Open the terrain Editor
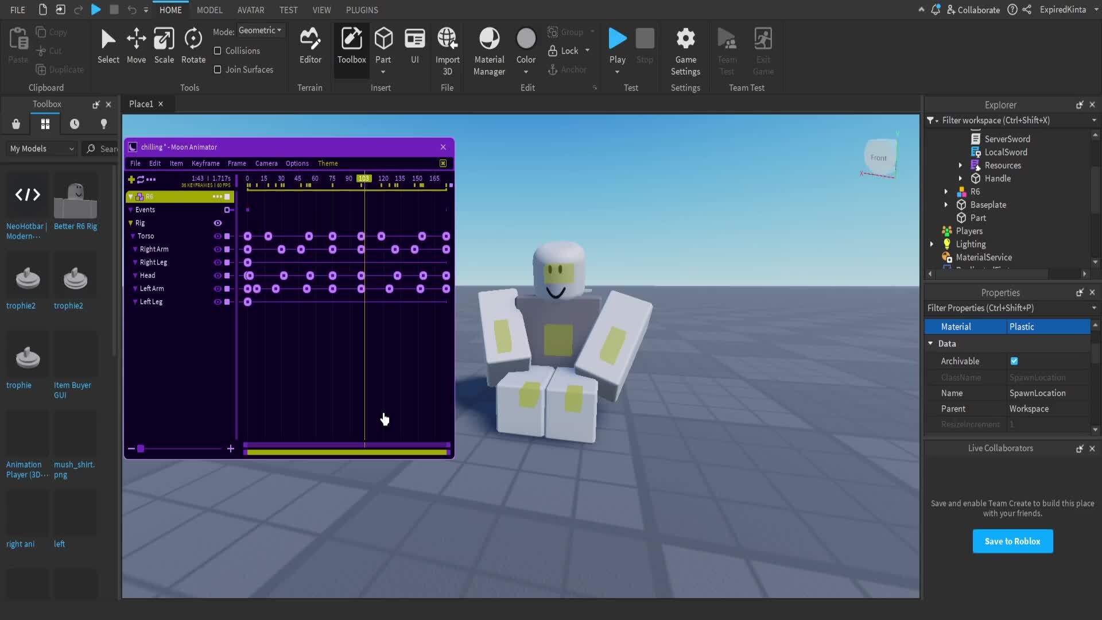Screen dimensions: 1102x620 [310, 45]
